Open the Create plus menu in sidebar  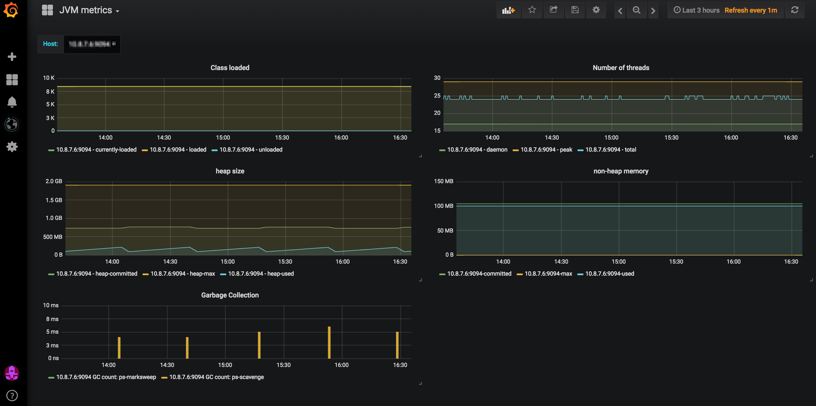point(12,57)
